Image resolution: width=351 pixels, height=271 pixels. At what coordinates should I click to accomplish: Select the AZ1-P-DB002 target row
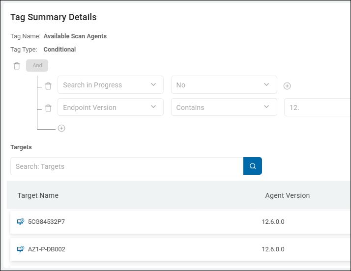click(147, 249)
